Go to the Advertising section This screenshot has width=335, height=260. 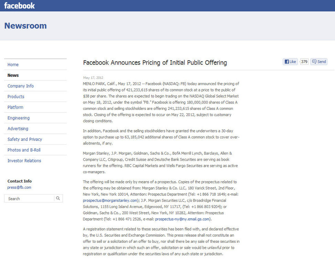18,129
